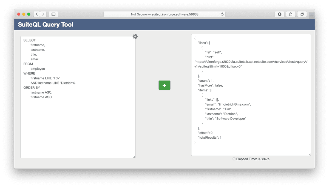Click the back navigation arrow
The image size is (329, 187).
(36, 14)
